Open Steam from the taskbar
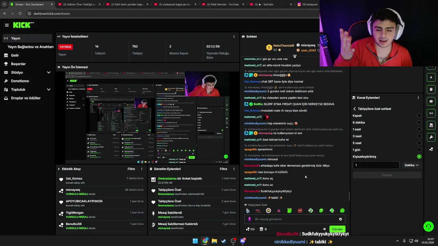Viewport: 438px width, 246px height. pyautogui.click(x=223, y=241)
